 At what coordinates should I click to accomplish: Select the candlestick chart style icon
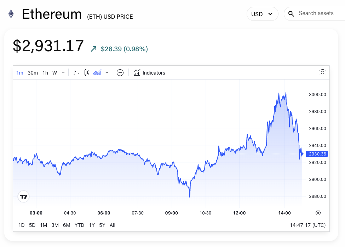pyautogui.click(x=87, y=72)
